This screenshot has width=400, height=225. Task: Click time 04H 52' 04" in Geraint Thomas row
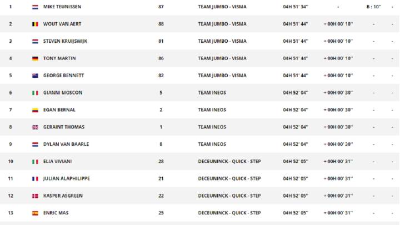point(296,127)
